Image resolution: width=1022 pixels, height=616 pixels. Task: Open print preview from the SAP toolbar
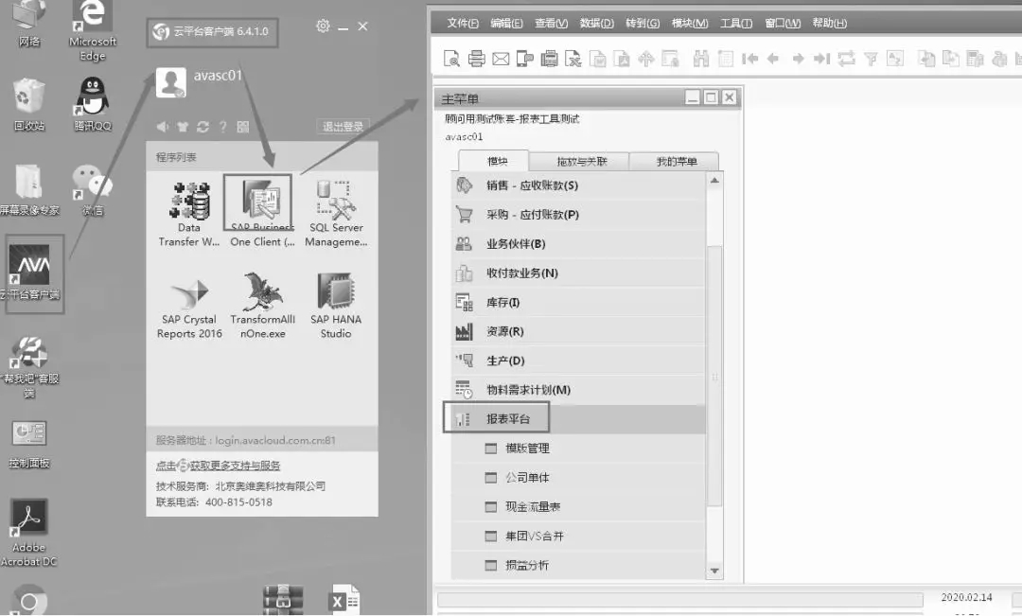click(451, 59)
